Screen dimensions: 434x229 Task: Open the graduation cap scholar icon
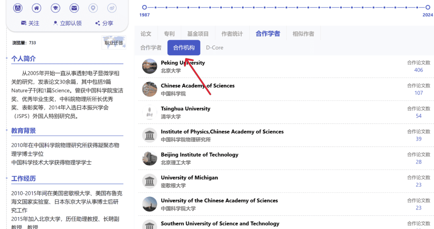coord(55,8)
